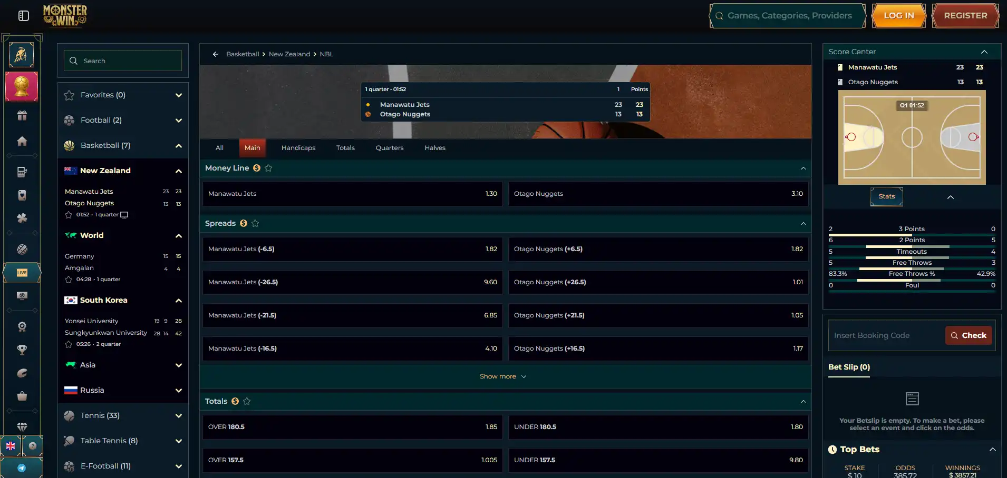Image resolution: width=1007 pixels, height=478 pixels.
Task: Select the LIVE betting icon in sidebar
Action: click(x=22, y=273)
